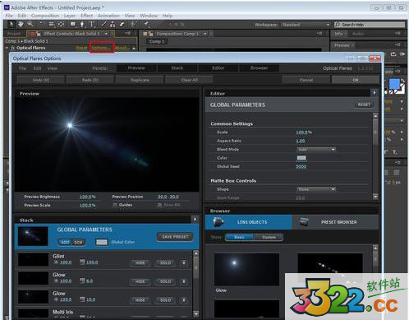This screenshot has height=320, width=409.
Task: Select the Eraser tool in After Effects toolbar
Action: [x=122, y=25]
